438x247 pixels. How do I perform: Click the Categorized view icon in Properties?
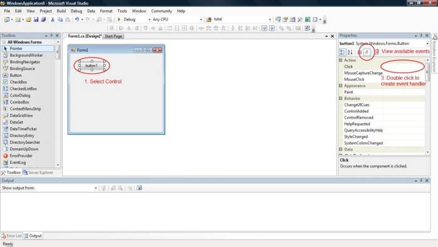pos(342,52)
